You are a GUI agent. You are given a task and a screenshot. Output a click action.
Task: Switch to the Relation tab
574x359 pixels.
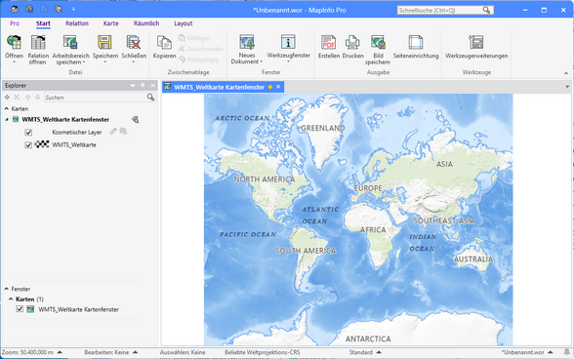pos(77,23)
